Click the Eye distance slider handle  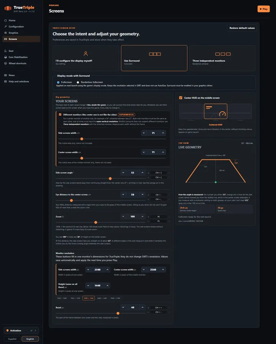(71, 201)
